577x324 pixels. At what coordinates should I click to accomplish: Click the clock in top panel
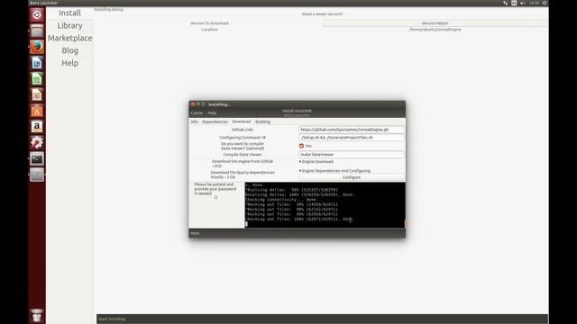tap(535, 3)
